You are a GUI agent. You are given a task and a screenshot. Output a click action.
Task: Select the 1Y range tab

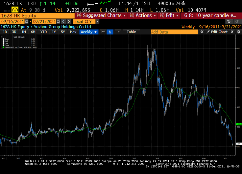54,32
